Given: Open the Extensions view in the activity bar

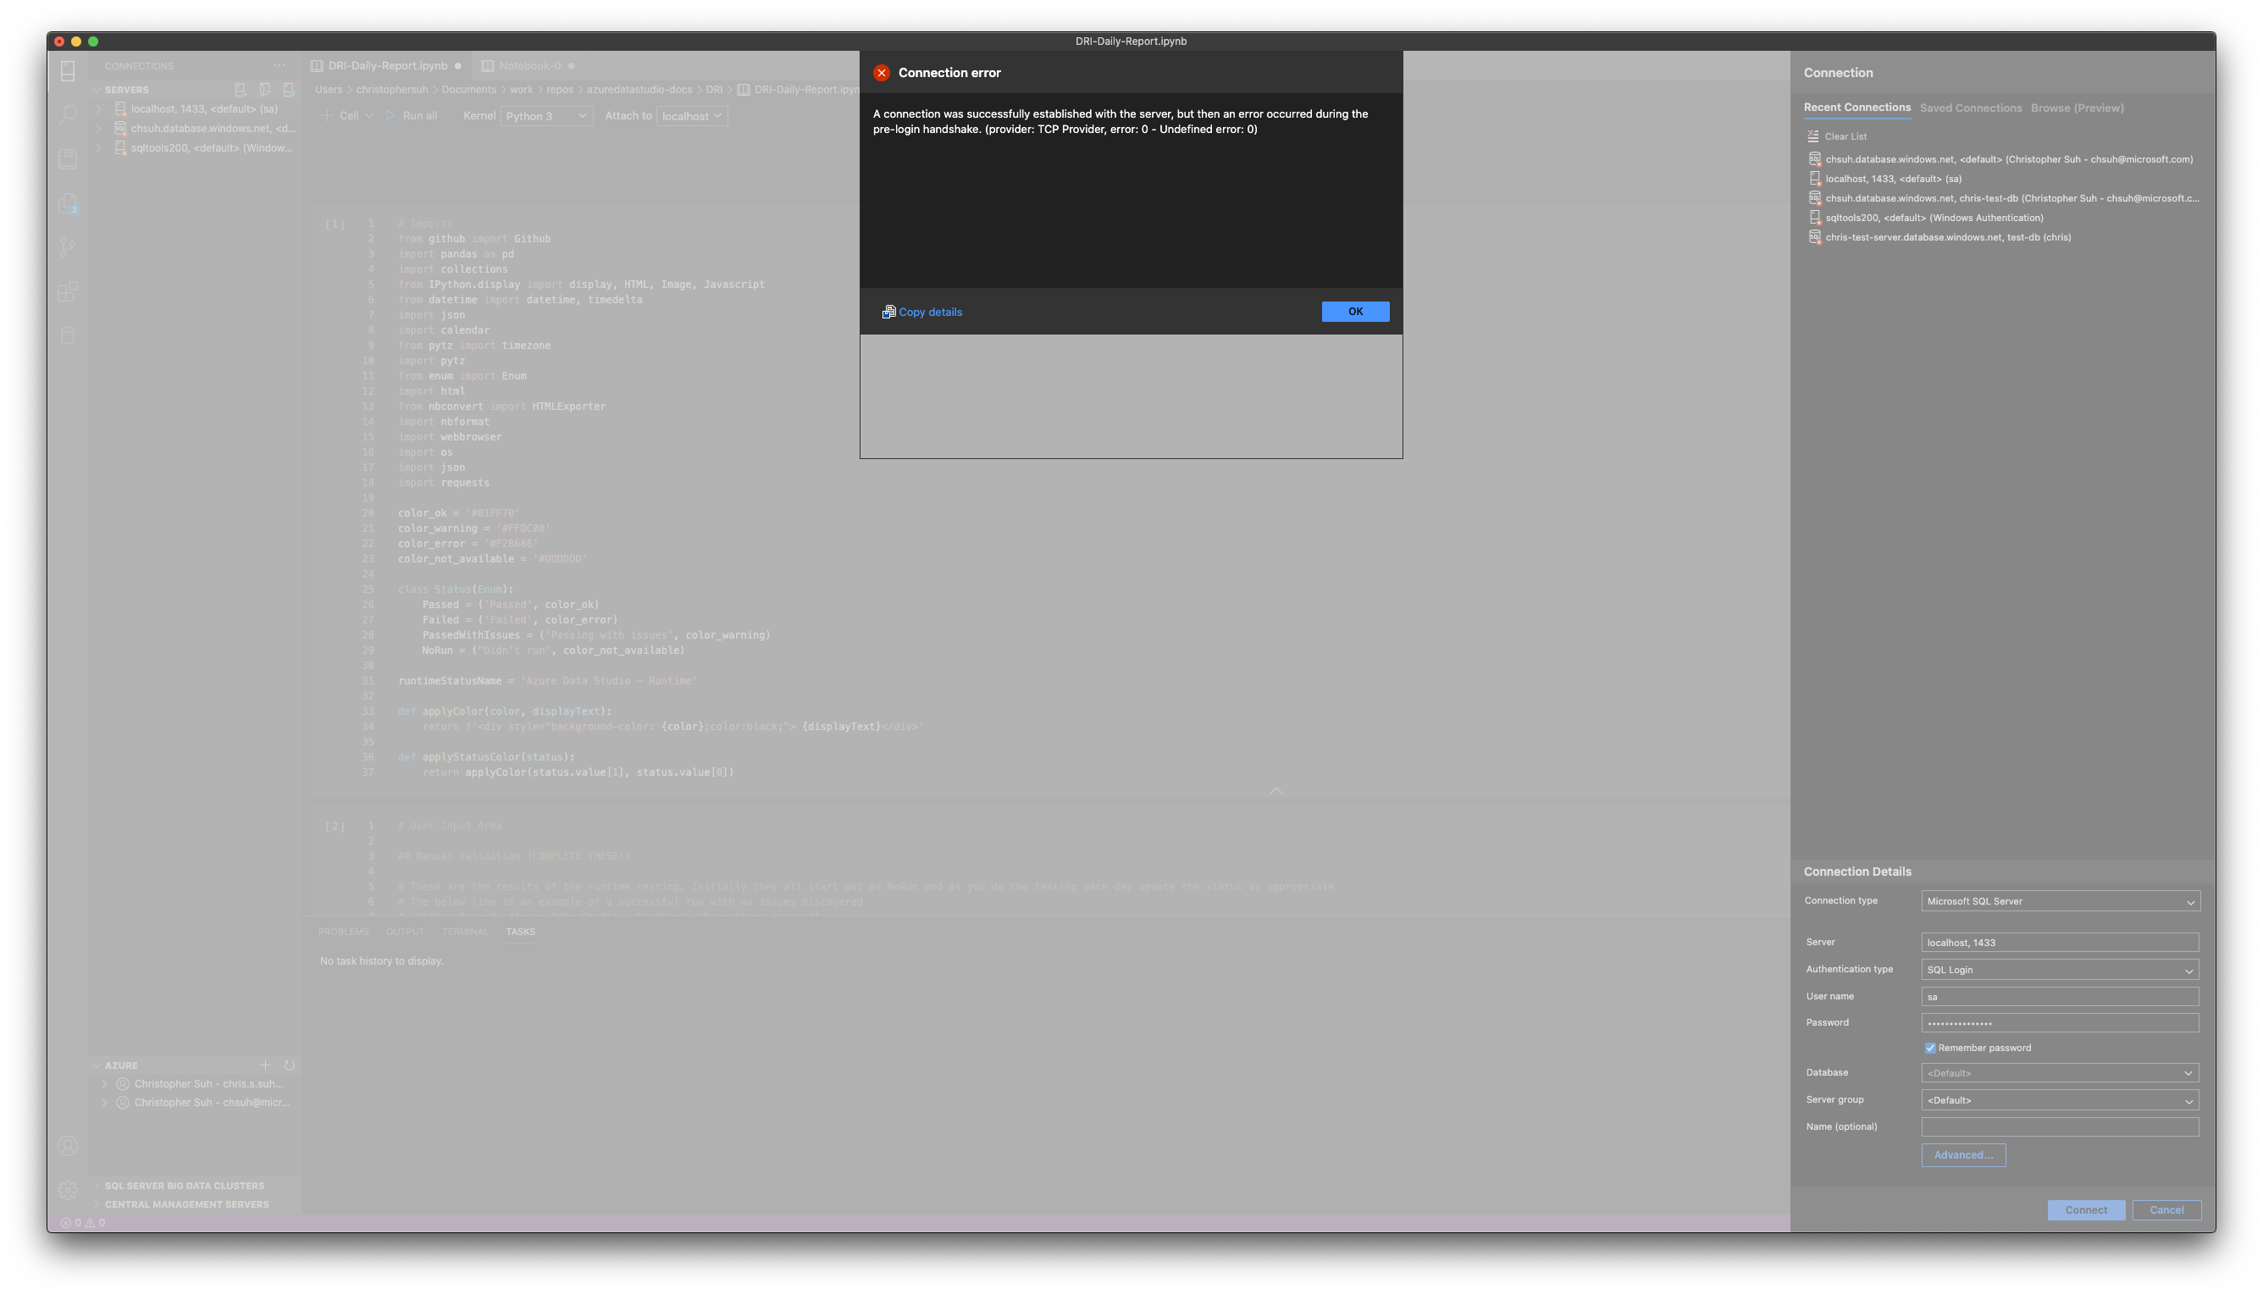Looking at the screenshot, I should click(69, 291).
